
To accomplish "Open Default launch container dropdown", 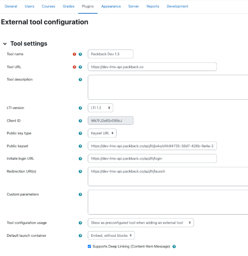I will coord(111,235).
